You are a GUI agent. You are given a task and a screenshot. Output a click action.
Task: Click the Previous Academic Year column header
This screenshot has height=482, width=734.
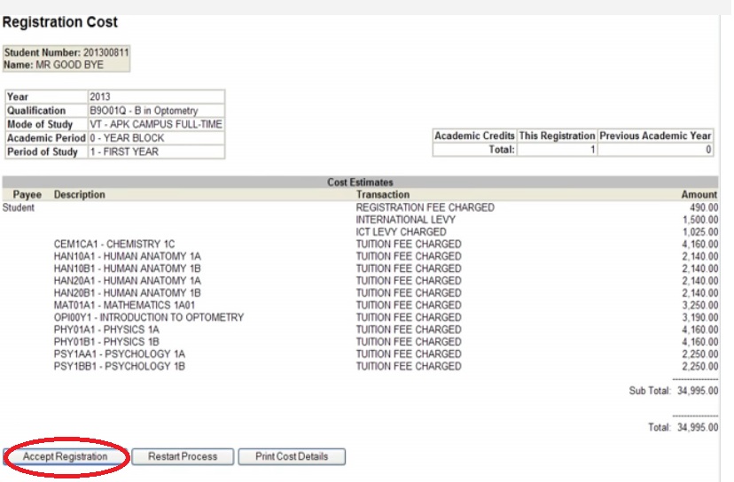point(655,136)
